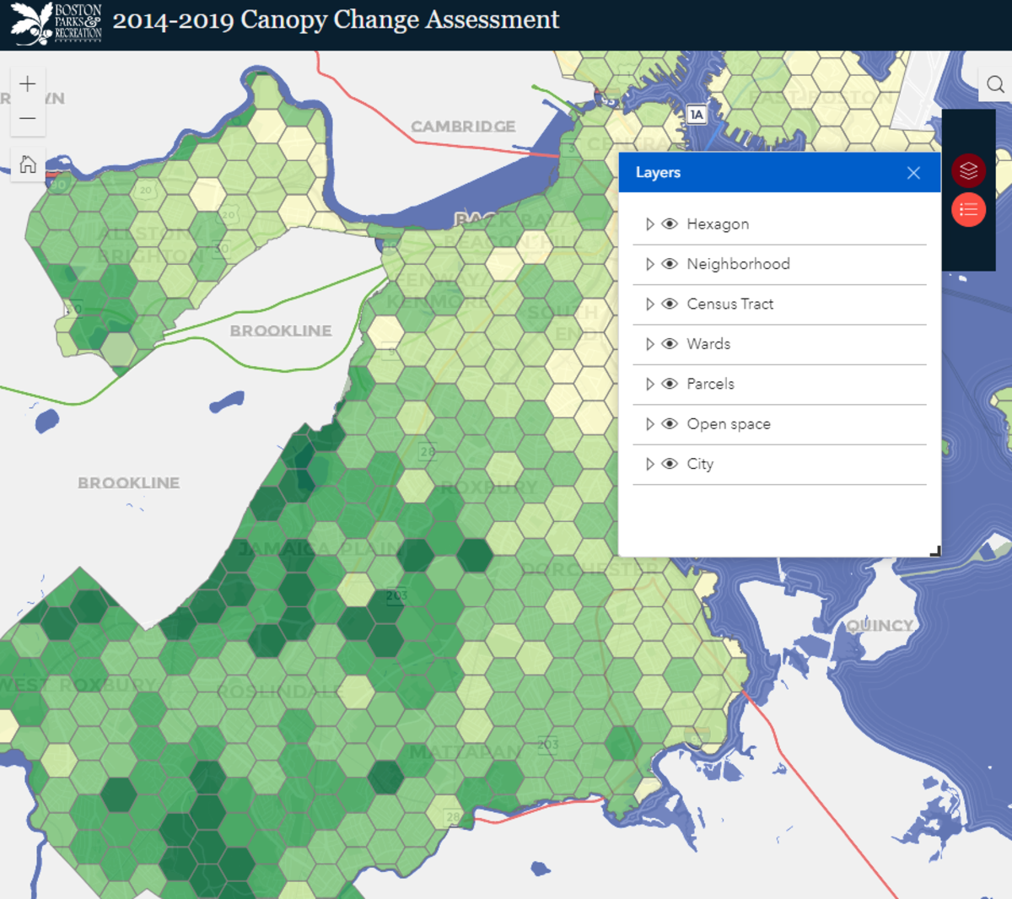Hide the Neighborhood layer
This screenshot has width=1012, height=899.
tap(670, 264)
